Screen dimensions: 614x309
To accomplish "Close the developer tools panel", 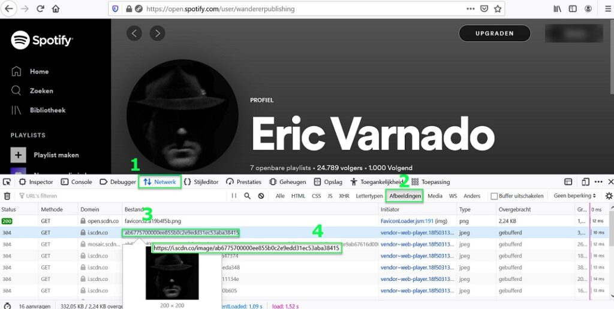I will pyautogui.click(x=610, y=182).
